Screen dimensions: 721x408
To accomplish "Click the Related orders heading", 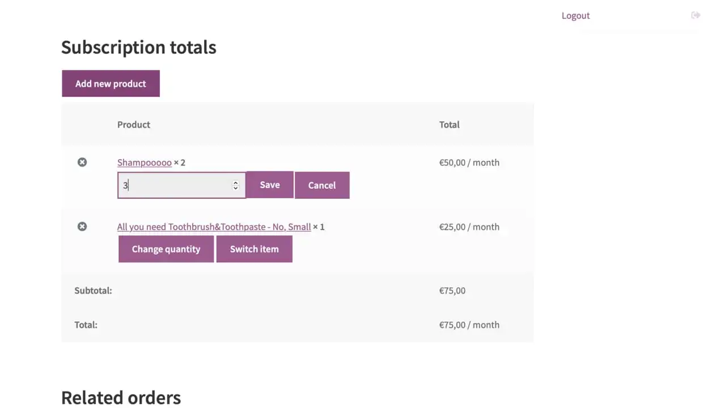I will click(121, 397).
